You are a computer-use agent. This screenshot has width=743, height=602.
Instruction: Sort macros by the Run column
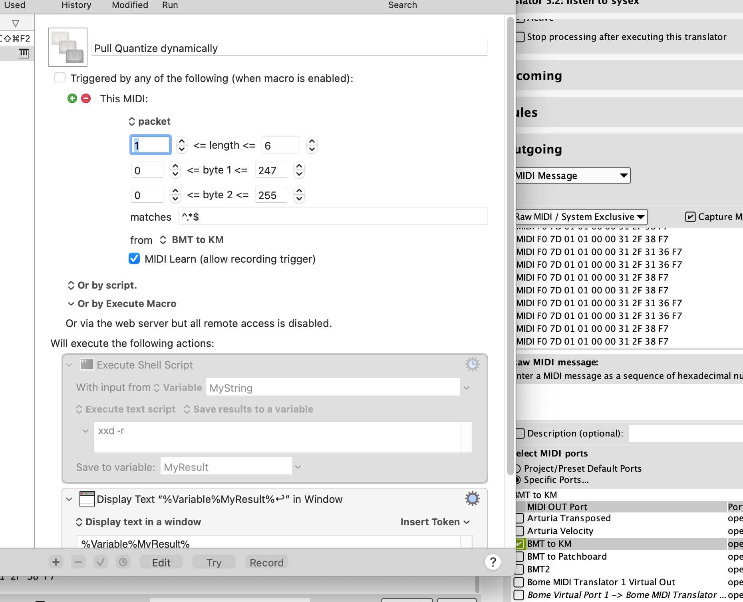coord(170,5)
